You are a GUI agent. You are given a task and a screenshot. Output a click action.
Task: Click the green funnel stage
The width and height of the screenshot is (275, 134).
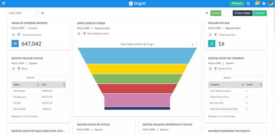137,79
